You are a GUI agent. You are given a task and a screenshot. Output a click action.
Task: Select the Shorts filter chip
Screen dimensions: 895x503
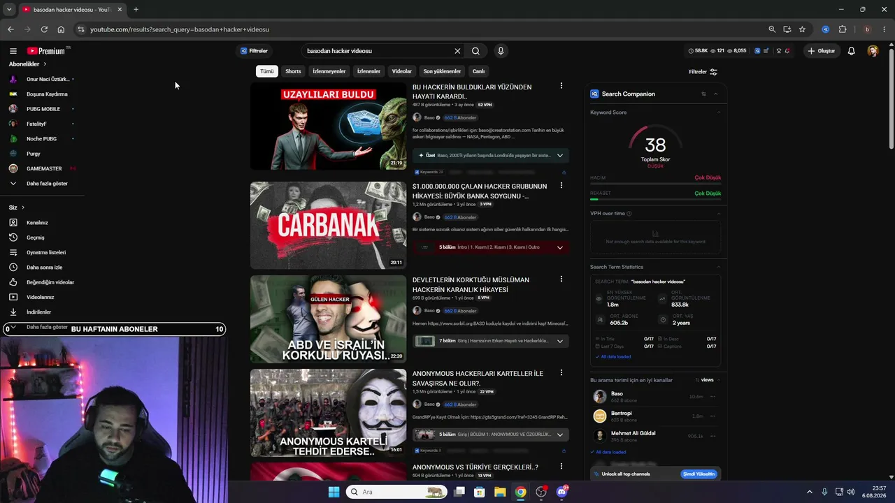pyautogui.click(x=293, y=71)
